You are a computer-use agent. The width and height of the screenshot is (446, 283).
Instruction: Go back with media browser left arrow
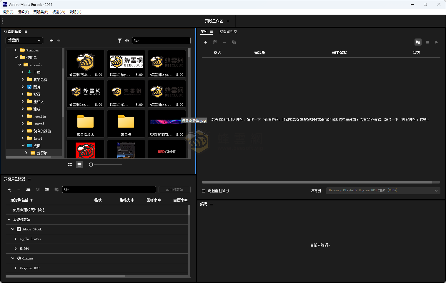coord(51,41)
